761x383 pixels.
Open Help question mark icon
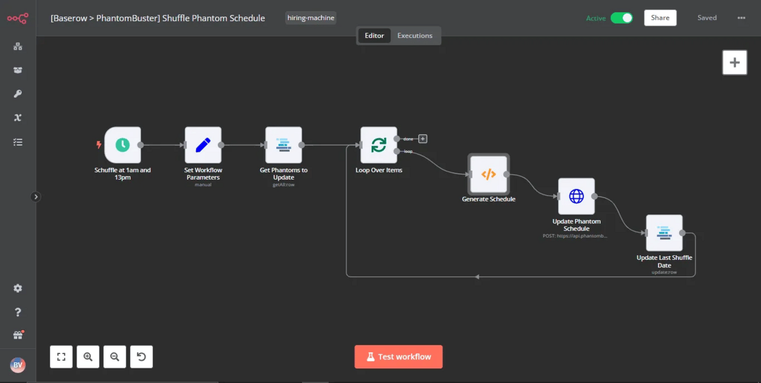(18, 312)
